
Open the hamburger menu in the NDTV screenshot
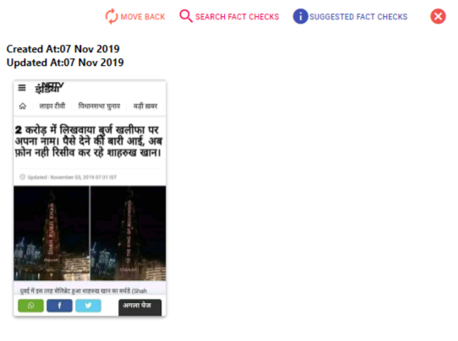[x=22, y=88]
